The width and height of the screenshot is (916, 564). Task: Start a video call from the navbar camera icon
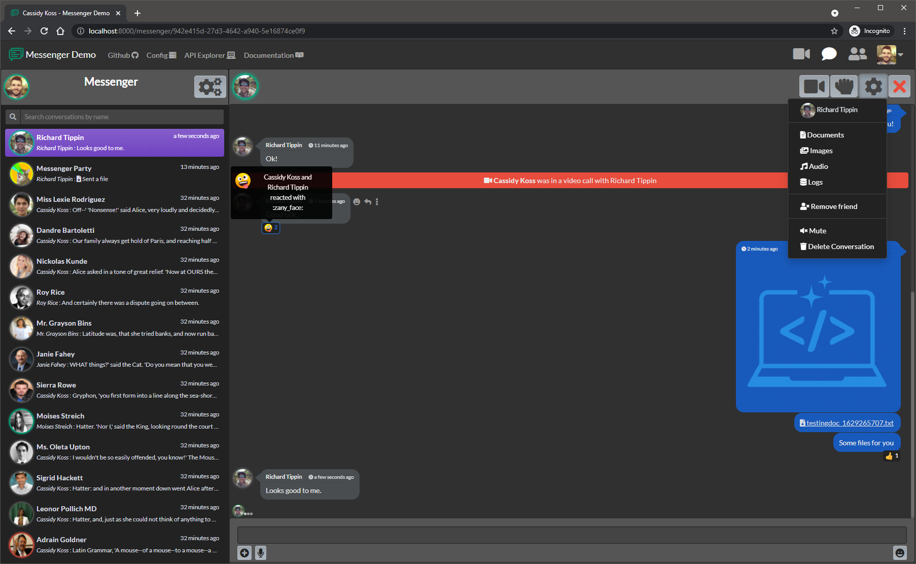click(x=801, y=54)
